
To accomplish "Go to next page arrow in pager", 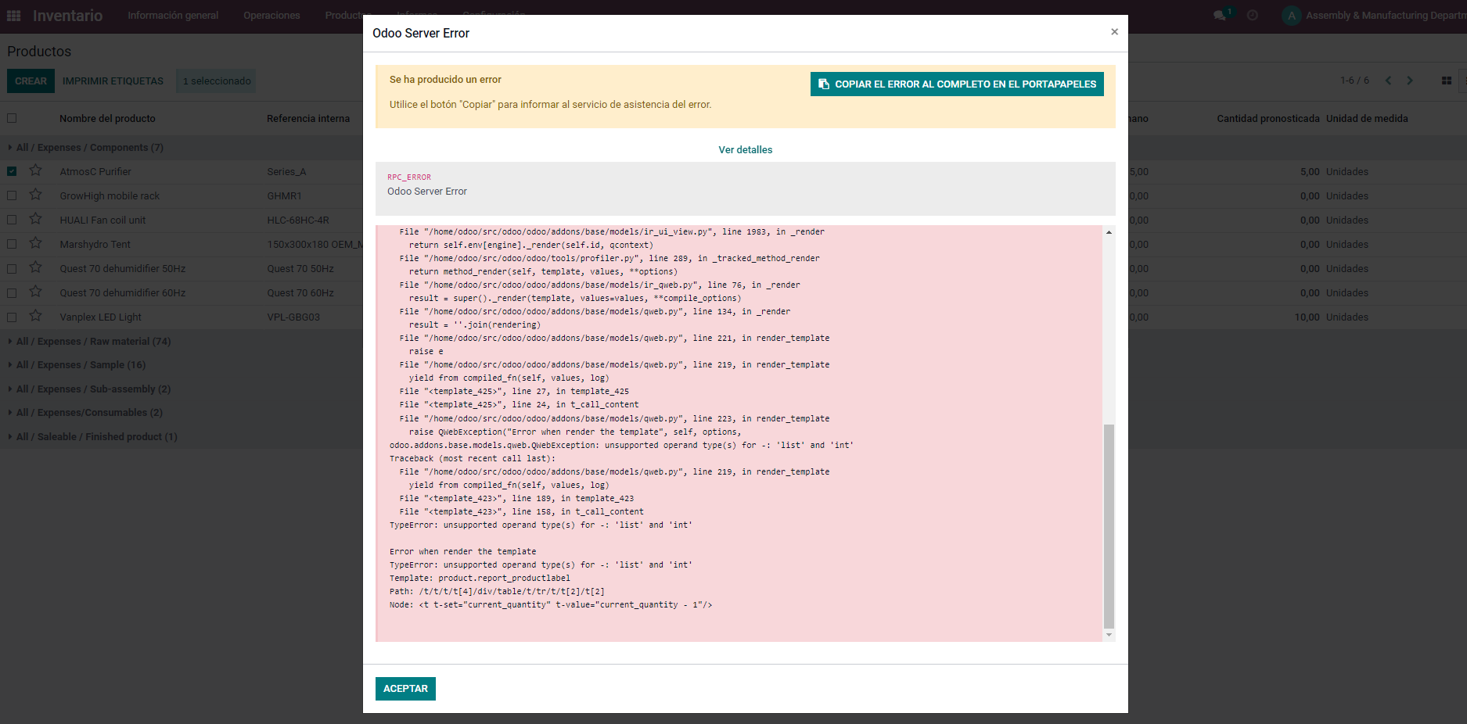I will tap(1410, 81).
